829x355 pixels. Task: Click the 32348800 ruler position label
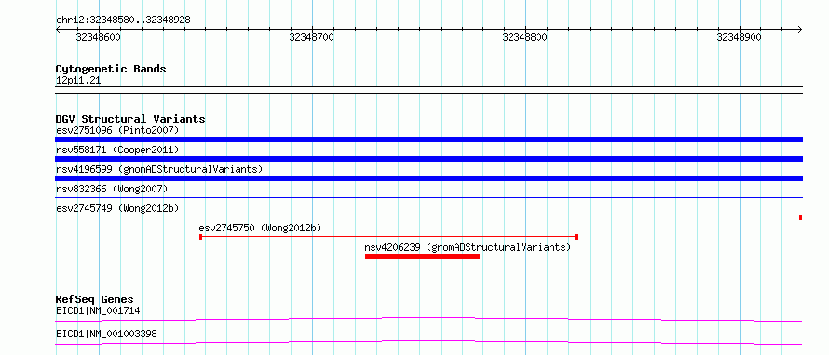click(525, 37)
